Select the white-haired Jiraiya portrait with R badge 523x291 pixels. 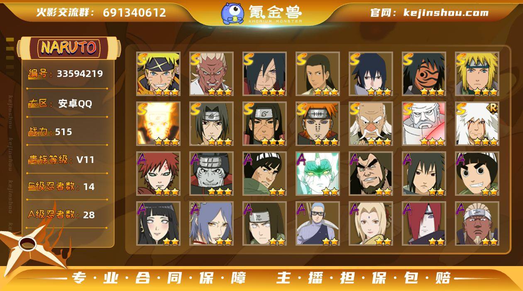coord(477,123)
